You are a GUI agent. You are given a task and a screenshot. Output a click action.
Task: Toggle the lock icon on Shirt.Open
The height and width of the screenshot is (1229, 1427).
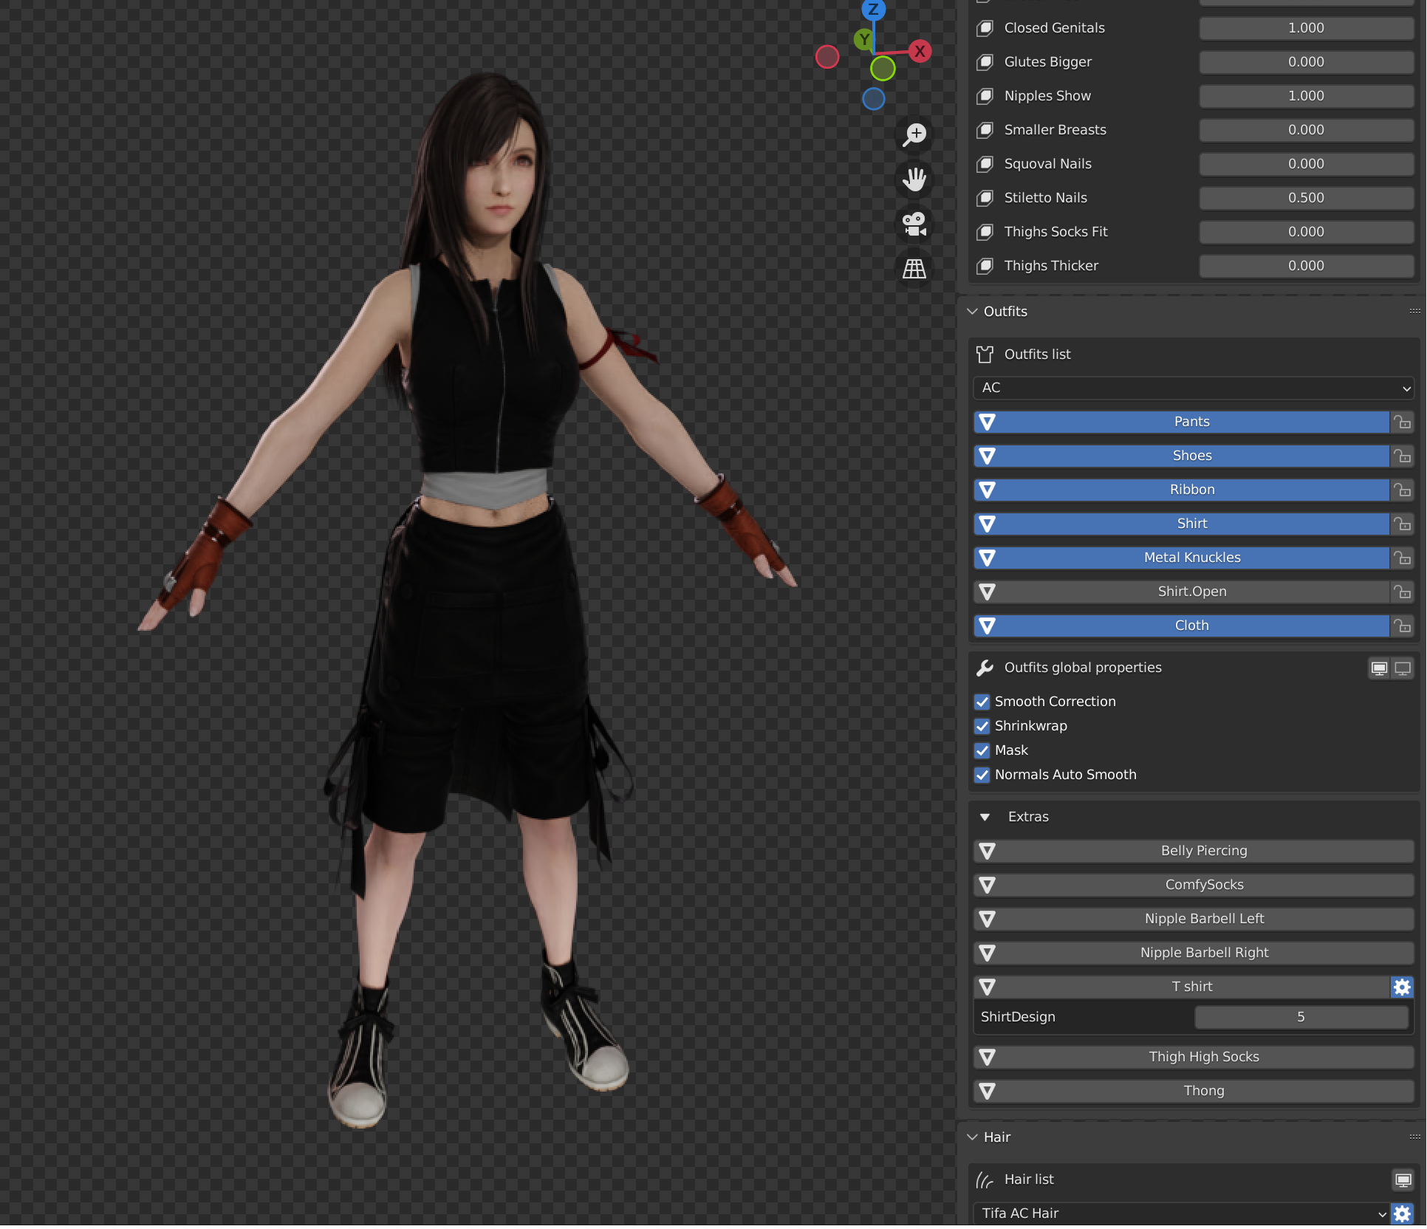(1402, 592)
